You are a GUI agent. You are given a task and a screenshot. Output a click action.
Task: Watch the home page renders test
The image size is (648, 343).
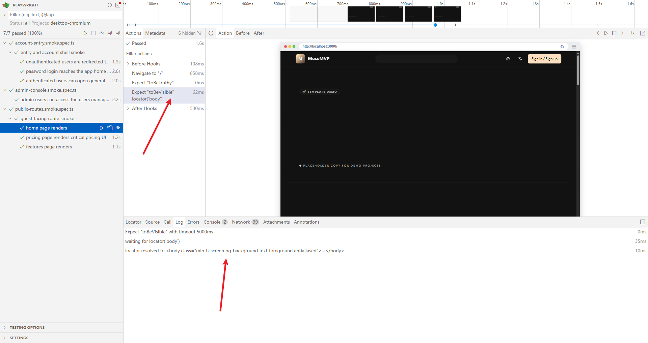(118, 128)
